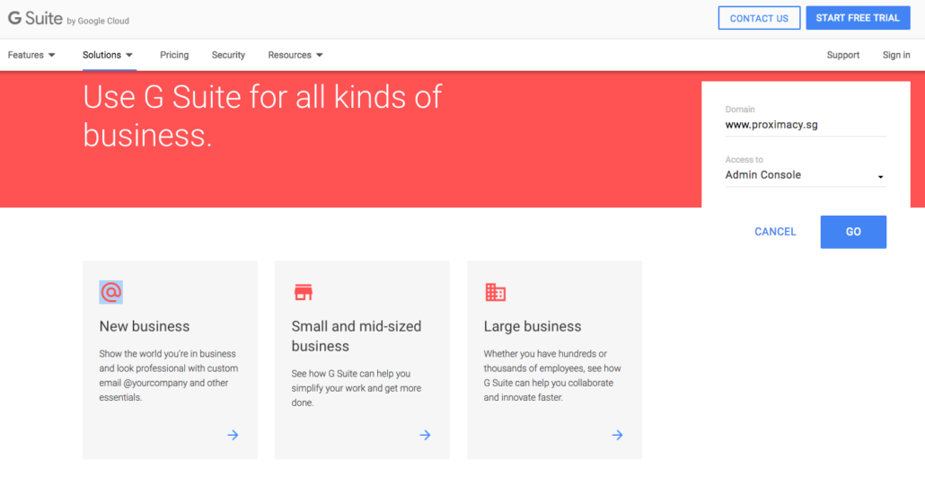The image size is (925, 478).
Task: Click the Domain field showing www.proximacy.sg
Action: pos(806,125)
